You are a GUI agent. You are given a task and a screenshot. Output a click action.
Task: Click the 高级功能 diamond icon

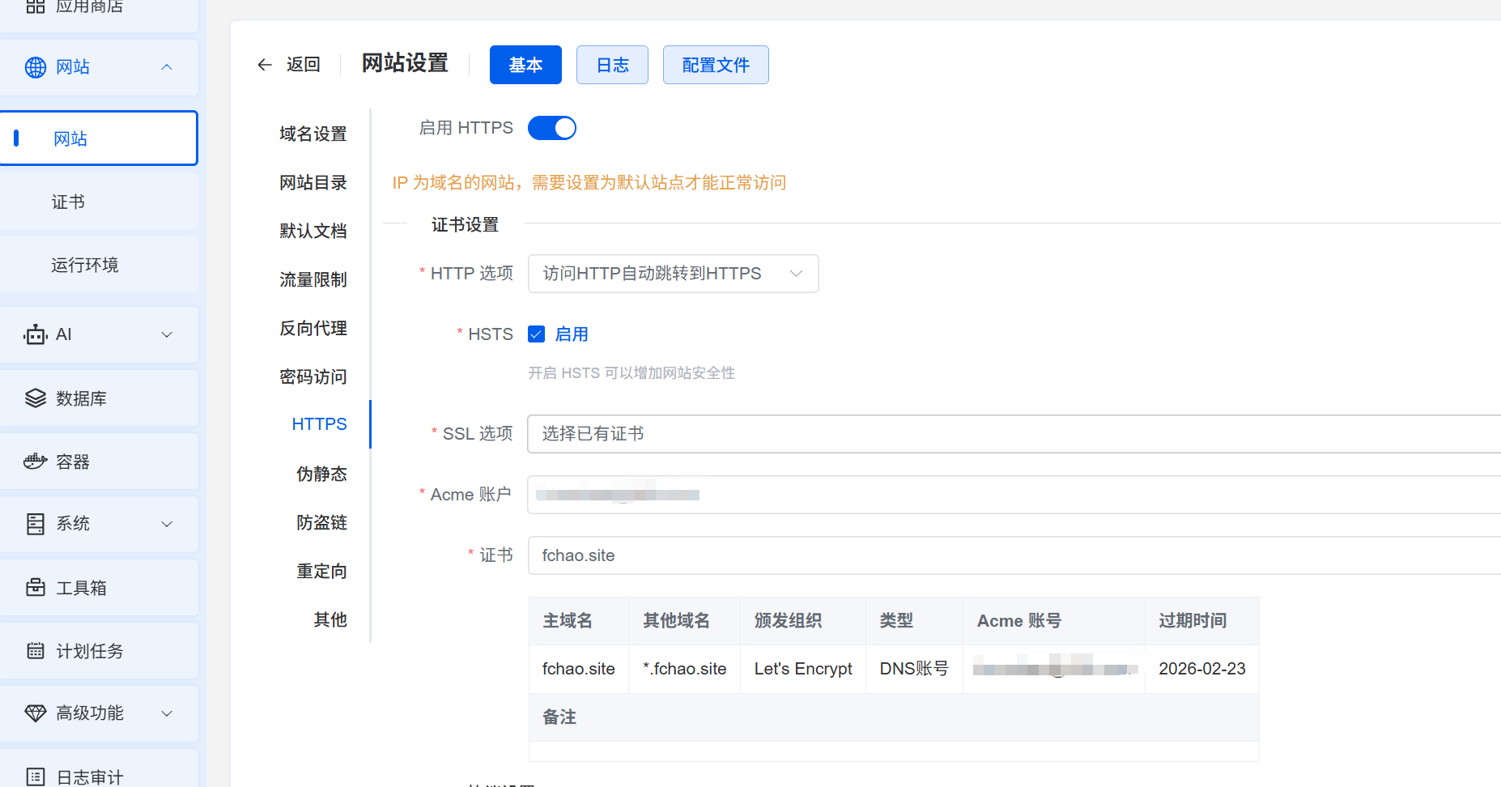(36, 713)
